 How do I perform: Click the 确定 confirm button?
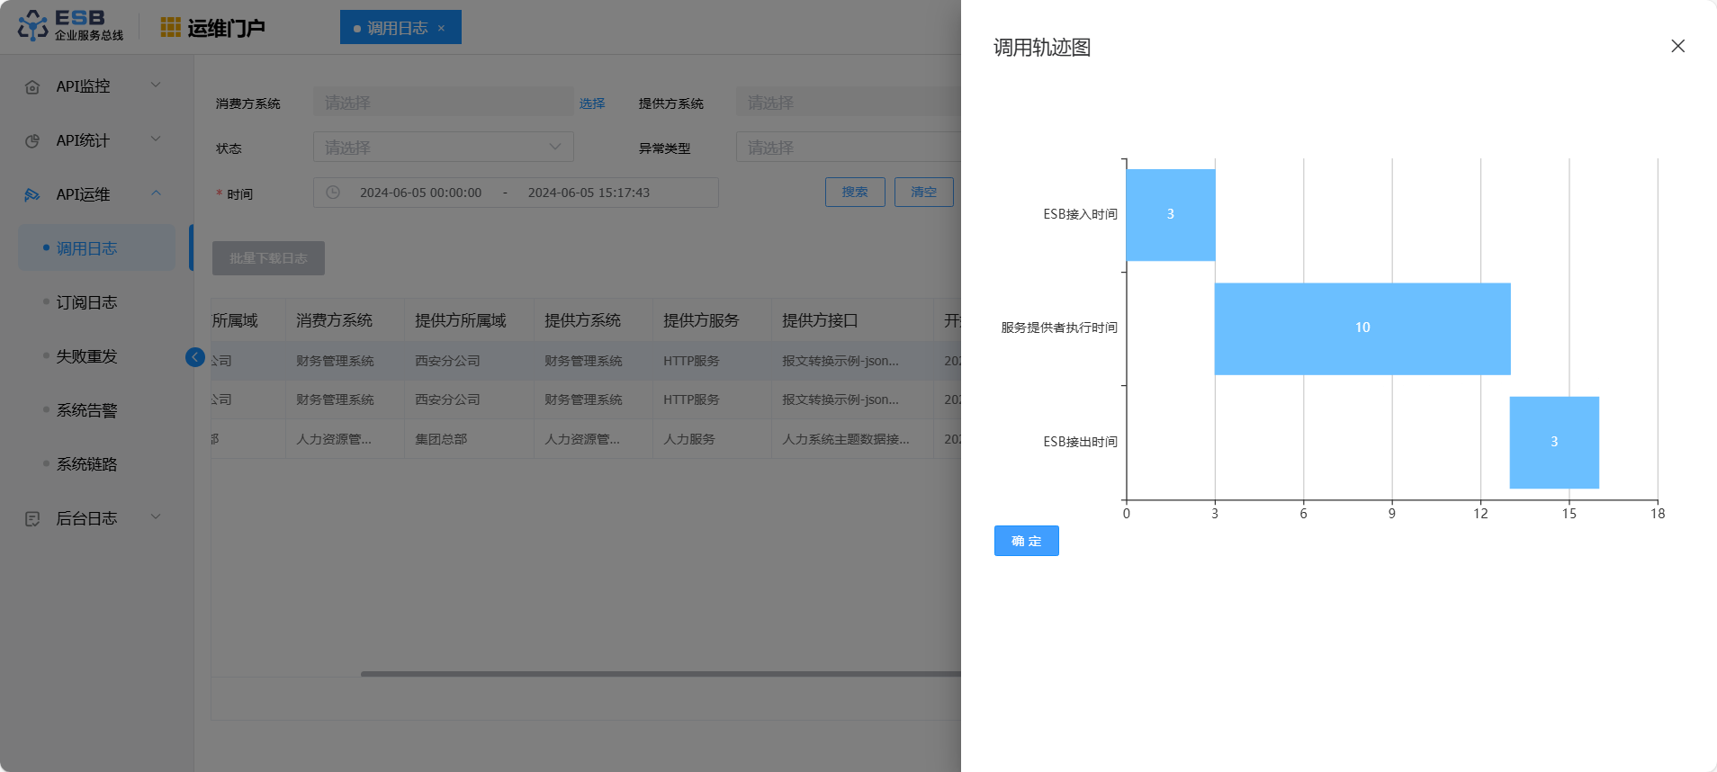(x=1026, y=541)
